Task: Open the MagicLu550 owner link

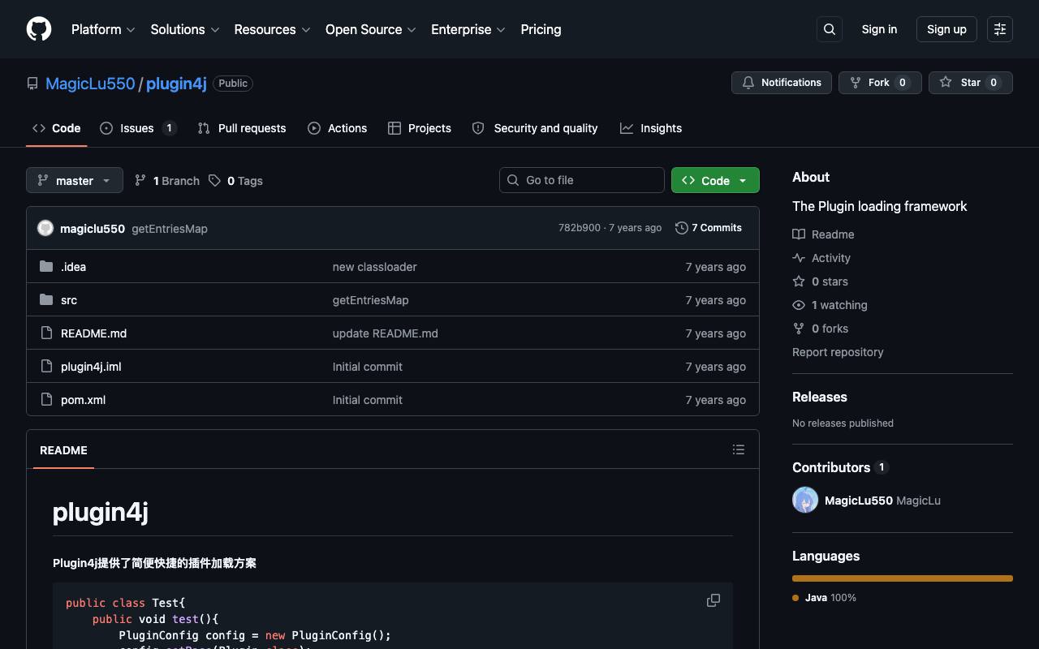Action: (90, 84)
